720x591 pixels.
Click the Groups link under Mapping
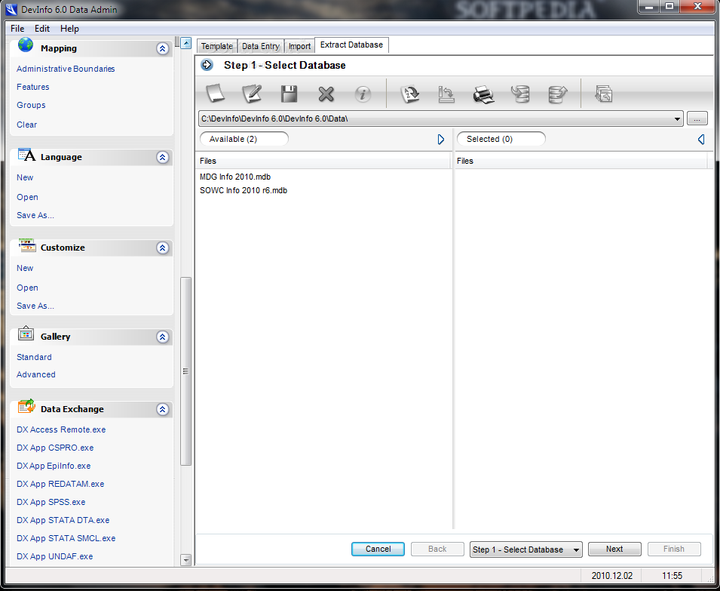[x=31, y=105]
